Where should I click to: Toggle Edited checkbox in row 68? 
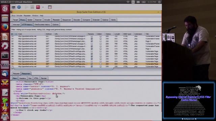point(101,54)
